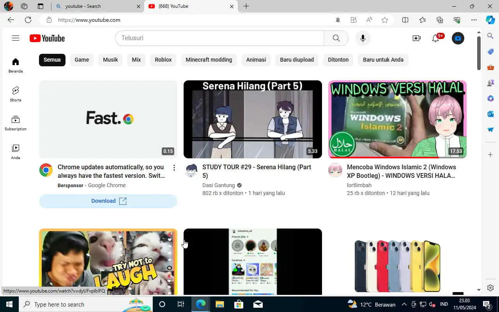Viewport: 499px width, 312px height.
Task: Open Edge sidebar settings gear
Action: 490,288
